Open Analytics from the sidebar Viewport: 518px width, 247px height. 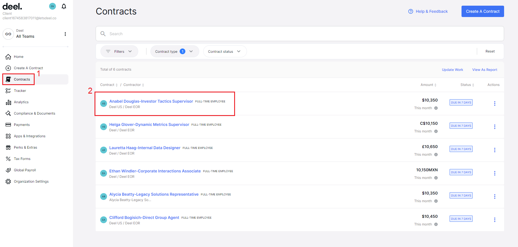21,102
